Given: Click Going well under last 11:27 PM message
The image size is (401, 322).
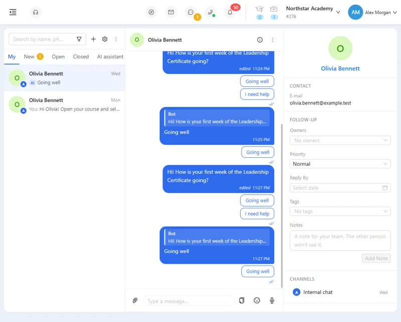Looking at the screenshot, I should tap(258, 271).
